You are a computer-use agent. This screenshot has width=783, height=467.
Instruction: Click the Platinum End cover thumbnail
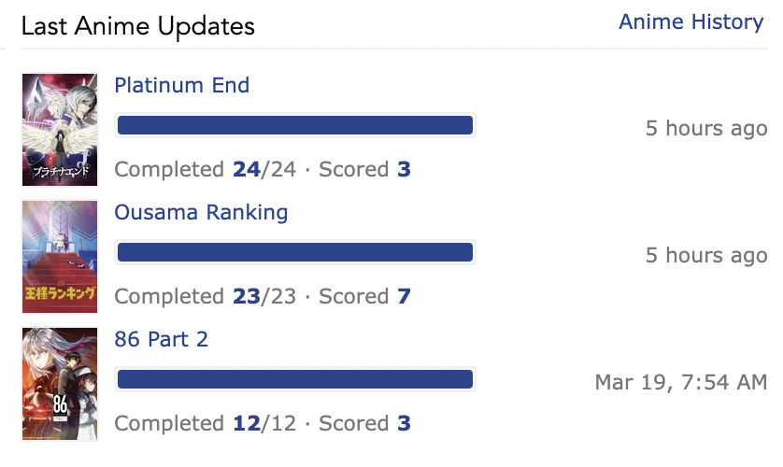(x=60, y=130)
